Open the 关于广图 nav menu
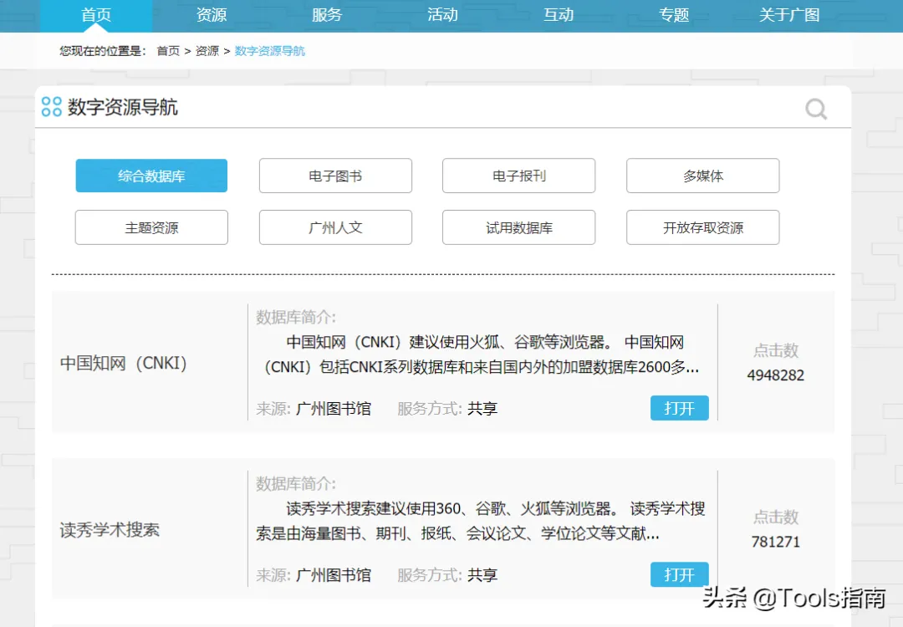 (789, 15)
